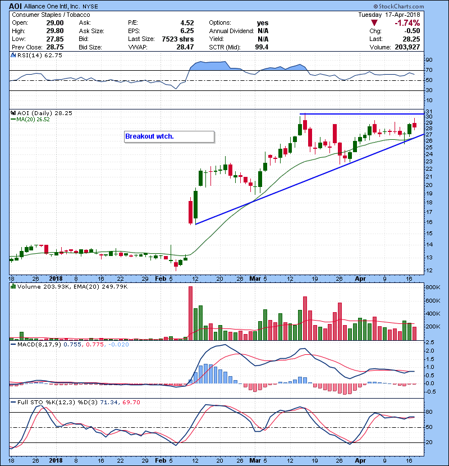Select the header Volume value 203,927
449x466 pixels.
coord(407,47)
